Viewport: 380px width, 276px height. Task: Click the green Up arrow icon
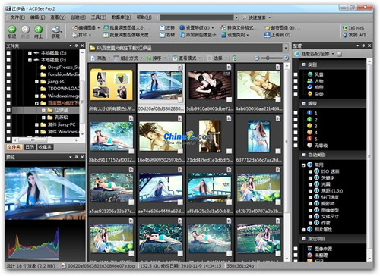coord(39,29)
